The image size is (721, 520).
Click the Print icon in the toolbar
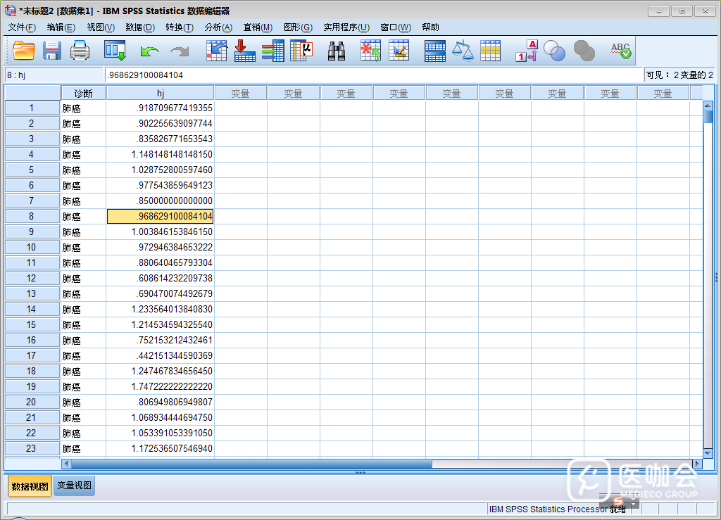pyautogui.click(x=80, y=51)
